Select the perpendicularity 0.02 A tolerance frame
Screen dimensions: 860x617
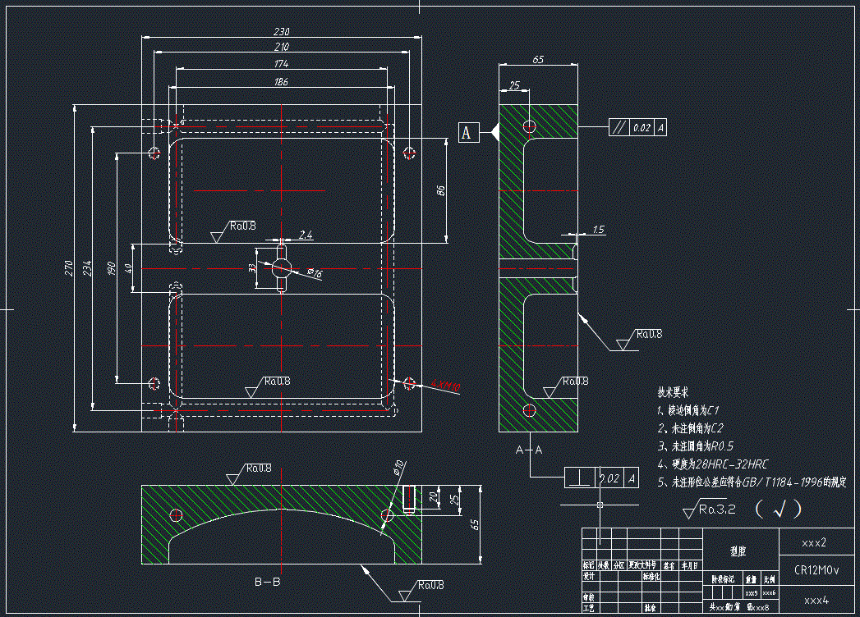[x=601, y=478]
